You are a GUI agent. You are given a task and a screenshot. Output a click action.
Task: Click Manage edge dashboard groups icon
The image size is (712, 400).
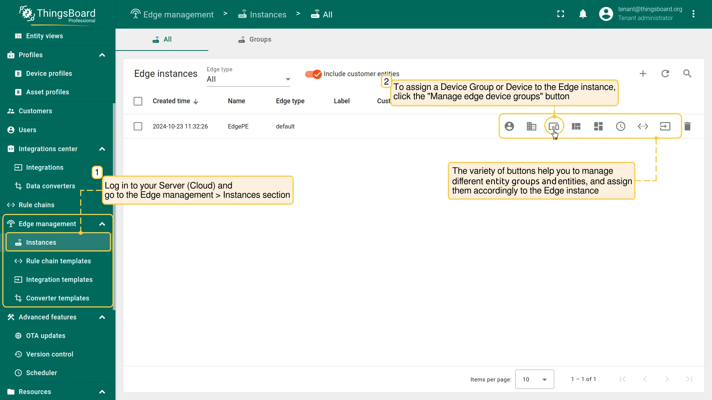point(598,127)
